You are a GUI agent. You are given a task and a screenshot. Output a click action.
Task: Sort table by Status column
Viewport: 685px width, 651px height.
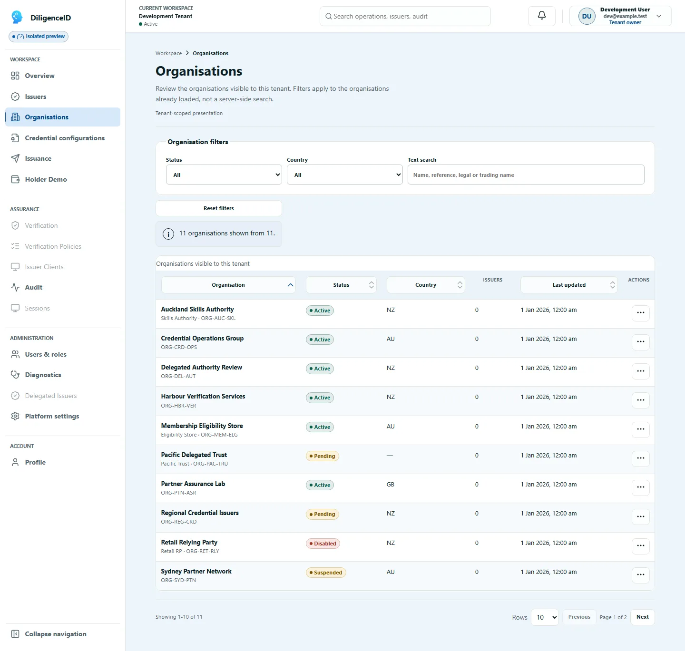[x=341, y=285]
